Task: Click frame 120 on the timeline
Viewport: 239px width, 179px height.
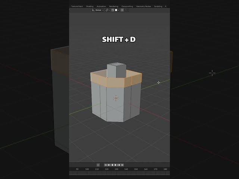Action: pos(106,169)
